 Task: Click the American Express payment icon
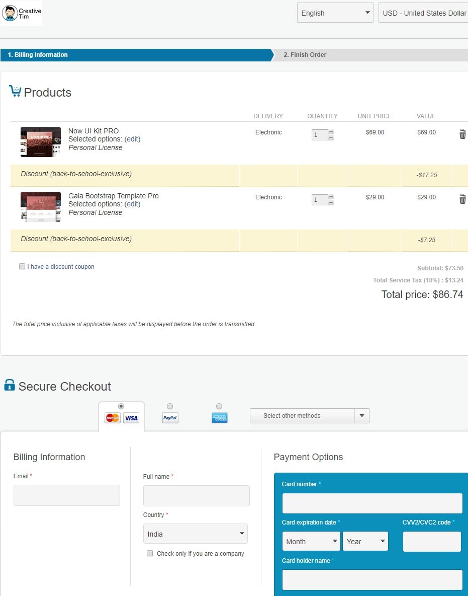tap(219, 418)
